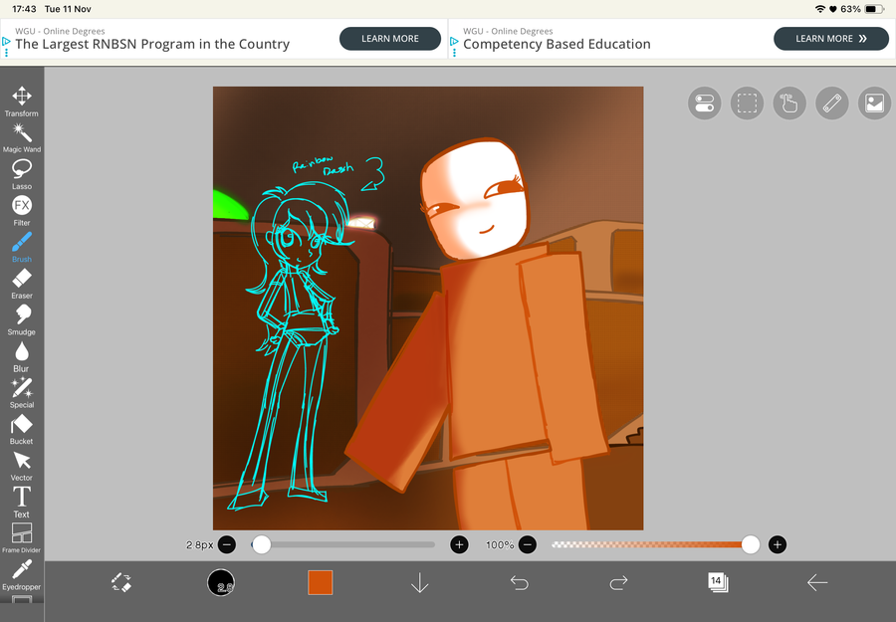The image size is (896, 622).
Task: Open 'The Largest RNBSN Program' ad text
Action: coord(152,44)
